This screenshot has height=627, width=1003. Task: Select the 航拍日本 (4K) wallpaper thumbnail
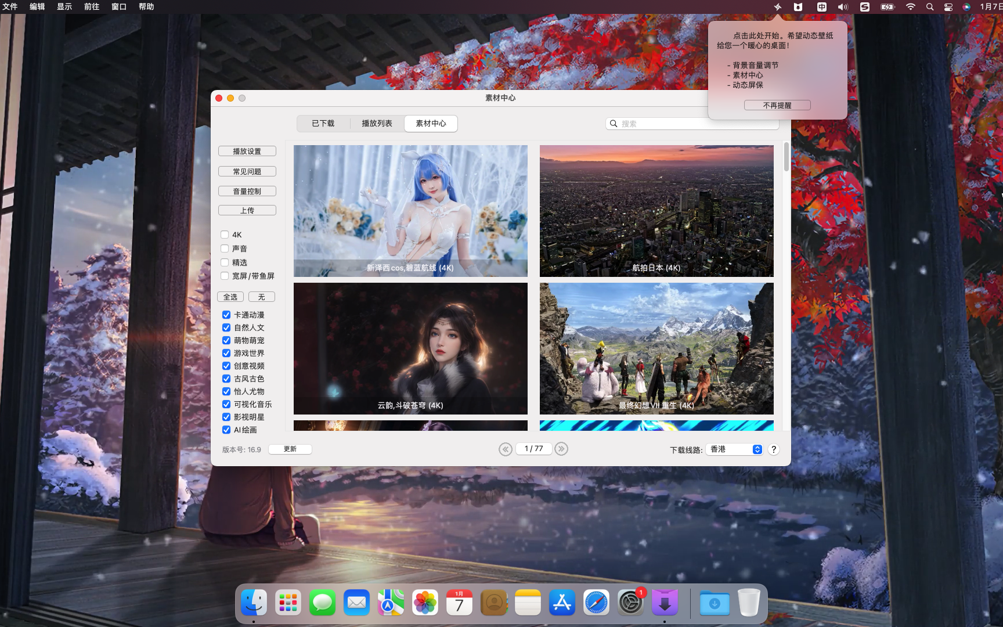pyautogui.click(x=656, y=211)
